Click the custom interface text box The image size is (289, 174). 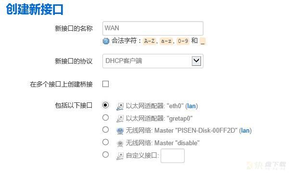(x=173, y=156)
